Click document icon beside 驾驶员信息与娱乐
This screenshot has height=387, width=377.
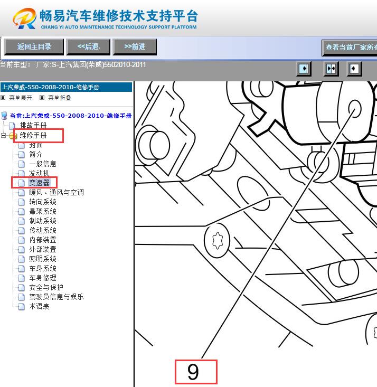tap(22, 297)
